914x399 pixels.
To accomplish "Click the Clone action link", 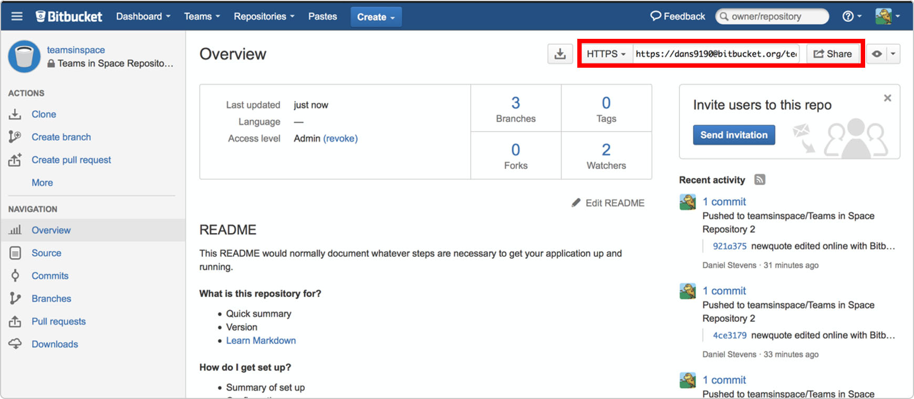I will 44,114.
